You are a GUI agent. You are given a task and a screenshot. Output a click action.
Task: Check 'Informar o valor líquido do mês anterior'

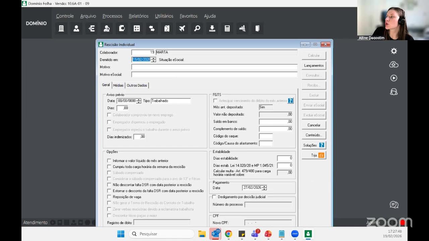tap(109, 161)
